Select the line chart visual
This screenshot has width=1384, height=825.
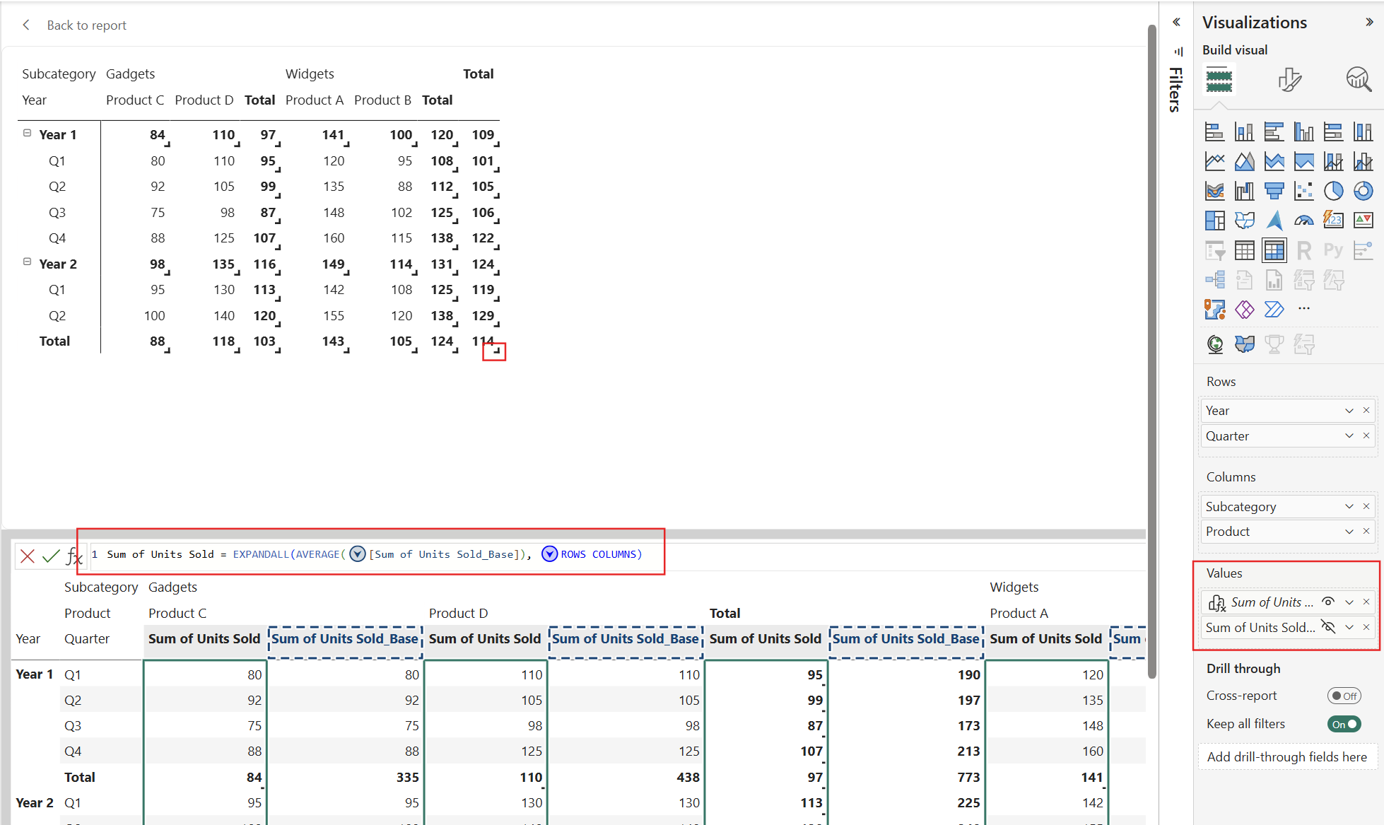[1214, 161]
